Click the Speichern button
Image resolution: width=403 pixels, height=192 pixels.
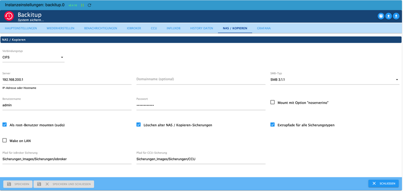[x=18, y=184]
